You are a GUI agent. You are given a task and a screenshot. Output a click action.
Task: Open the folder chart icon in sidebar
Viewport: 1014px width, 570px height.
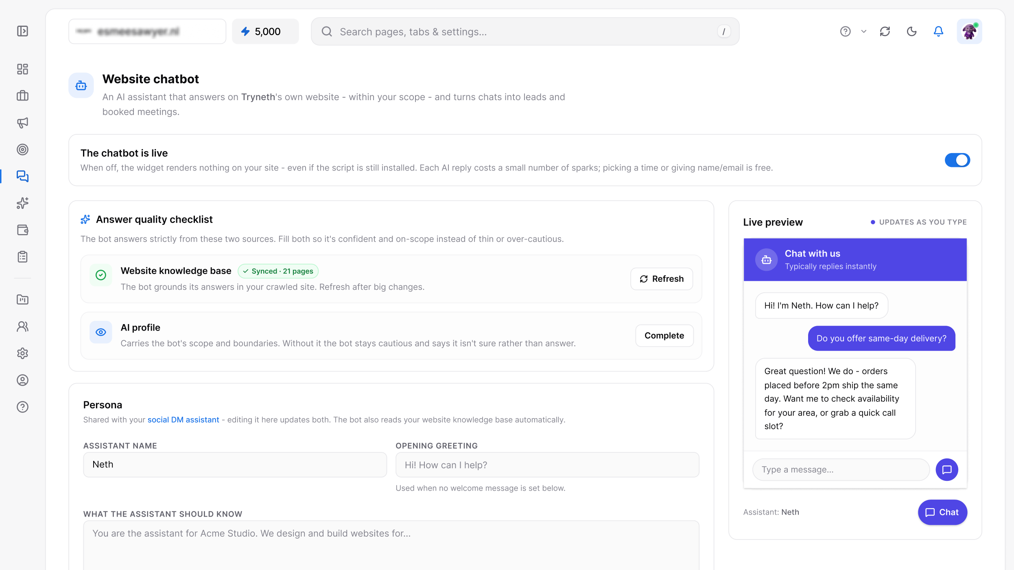point(22,300)
